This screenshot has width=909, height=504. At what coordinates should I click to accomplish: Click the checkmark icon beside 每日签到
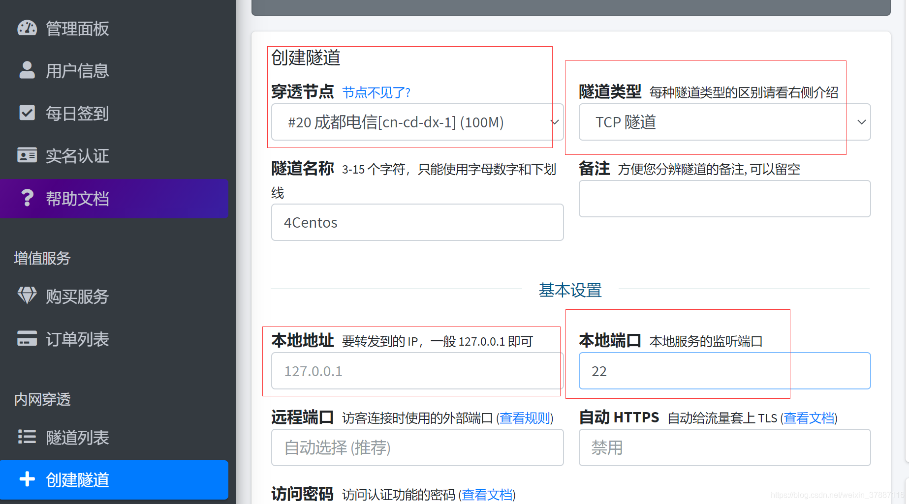pyautogui.click(x=27, y=113)
